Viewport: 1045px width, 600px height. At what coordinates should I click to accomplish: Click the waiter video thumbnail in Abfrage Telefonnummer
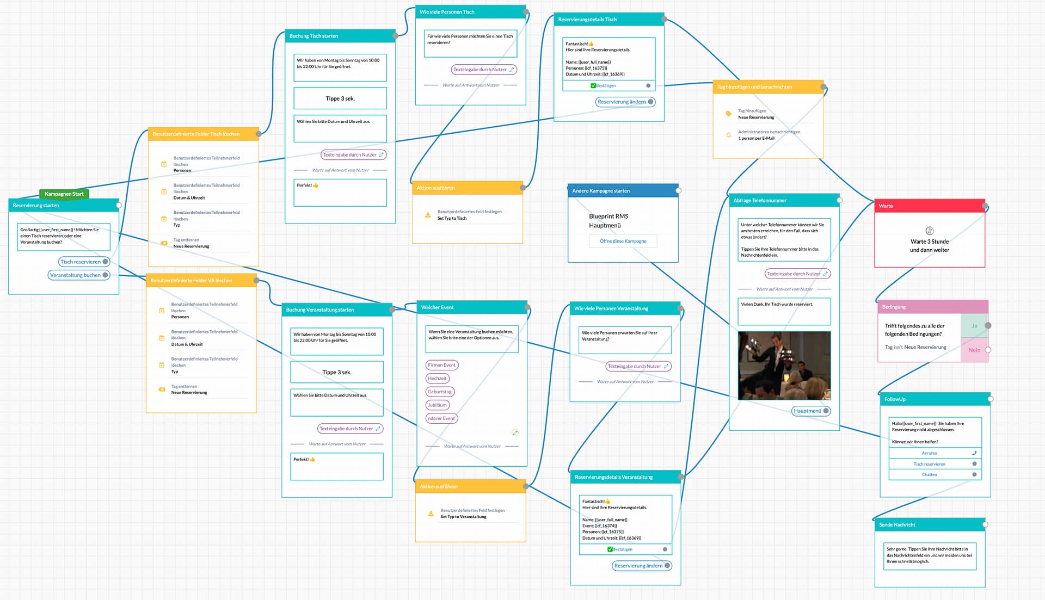(784, 366)
